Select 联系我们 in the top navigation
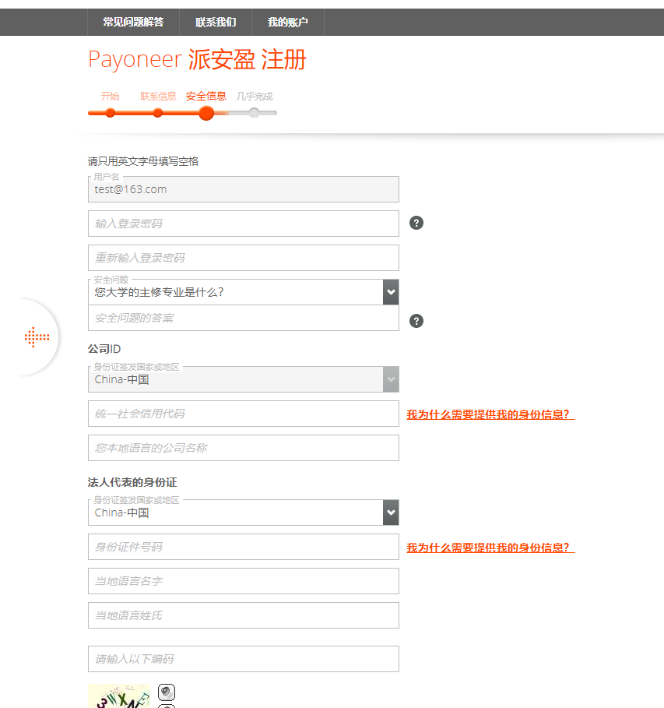 [216, 22]
